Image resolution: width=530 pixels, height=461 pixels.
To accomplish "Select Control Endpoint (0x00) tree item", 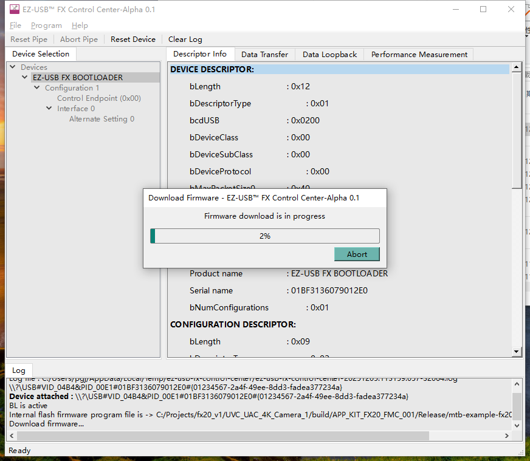I will coord(98,98).
